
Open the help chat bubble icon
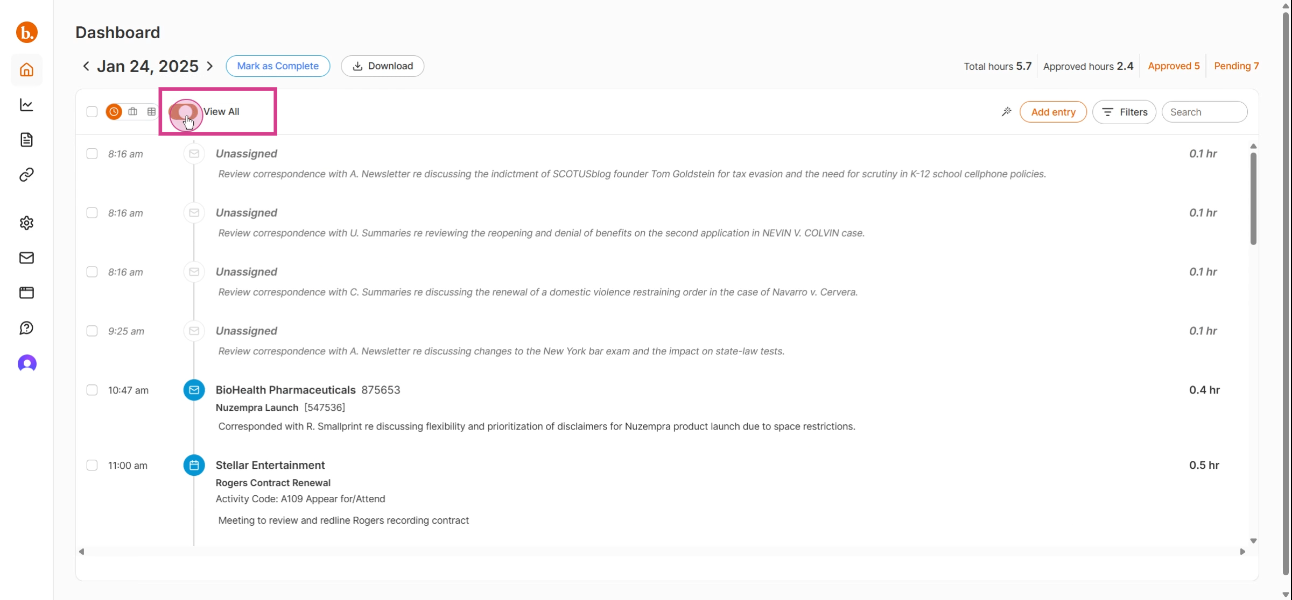(x=26, y=328)
